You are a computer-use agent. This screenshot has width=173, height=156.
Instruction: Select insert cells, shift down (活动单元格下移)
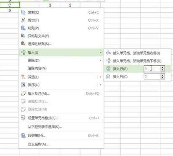pyautogui.click(x=137, y=61)
